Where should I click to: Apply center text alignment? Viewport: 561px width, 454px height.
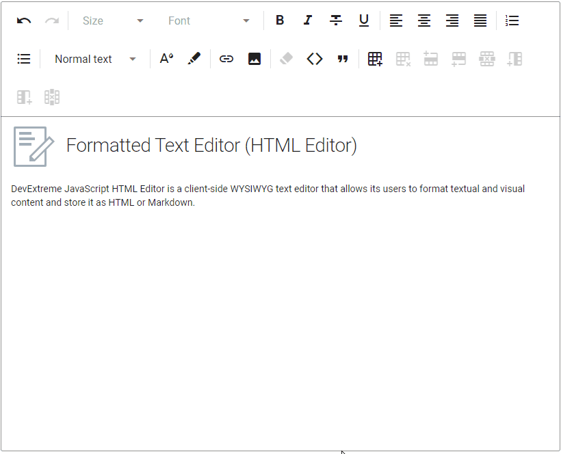tap(424, 21)
